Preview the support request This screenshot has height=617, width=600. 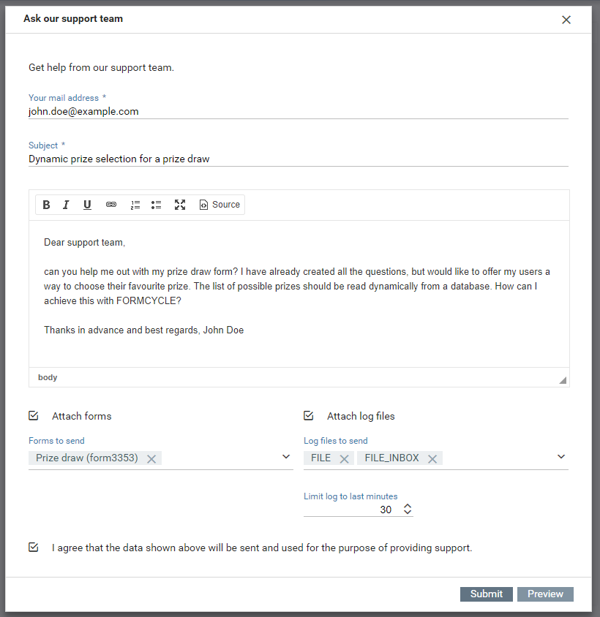[x=545, y=594]
